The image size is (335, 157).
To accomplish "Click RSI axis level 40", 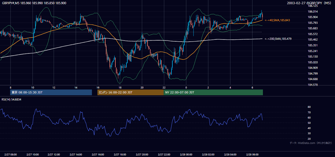I will click(x=309, y=128).
